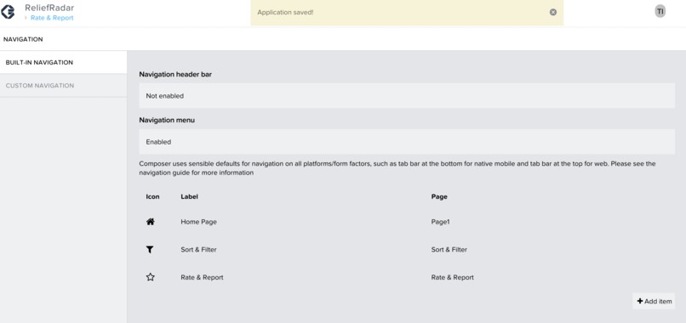Open the Rate & Report breadcrumb link
The height and width of the screenshot is (323, 686).
click(52, 18)
